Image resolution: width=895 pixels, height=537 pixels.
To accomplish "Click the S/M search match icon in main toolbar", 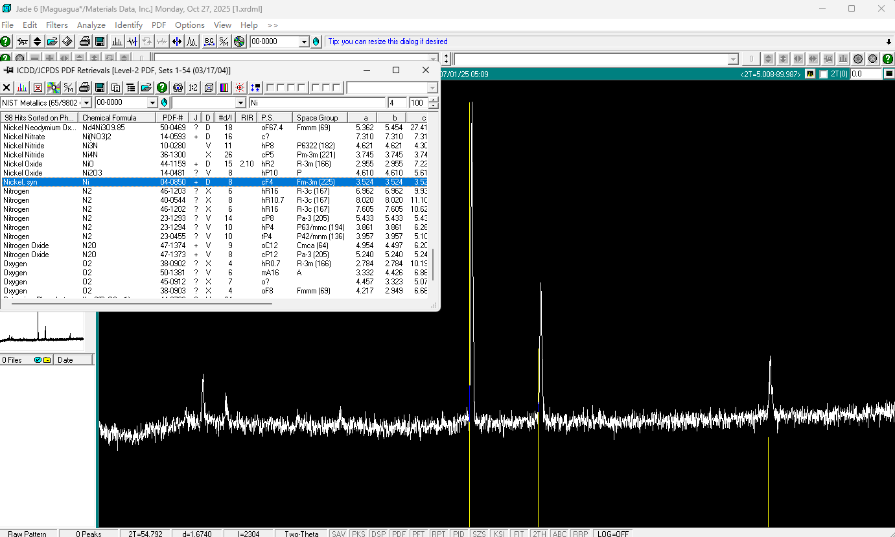I will coord(224,41).
